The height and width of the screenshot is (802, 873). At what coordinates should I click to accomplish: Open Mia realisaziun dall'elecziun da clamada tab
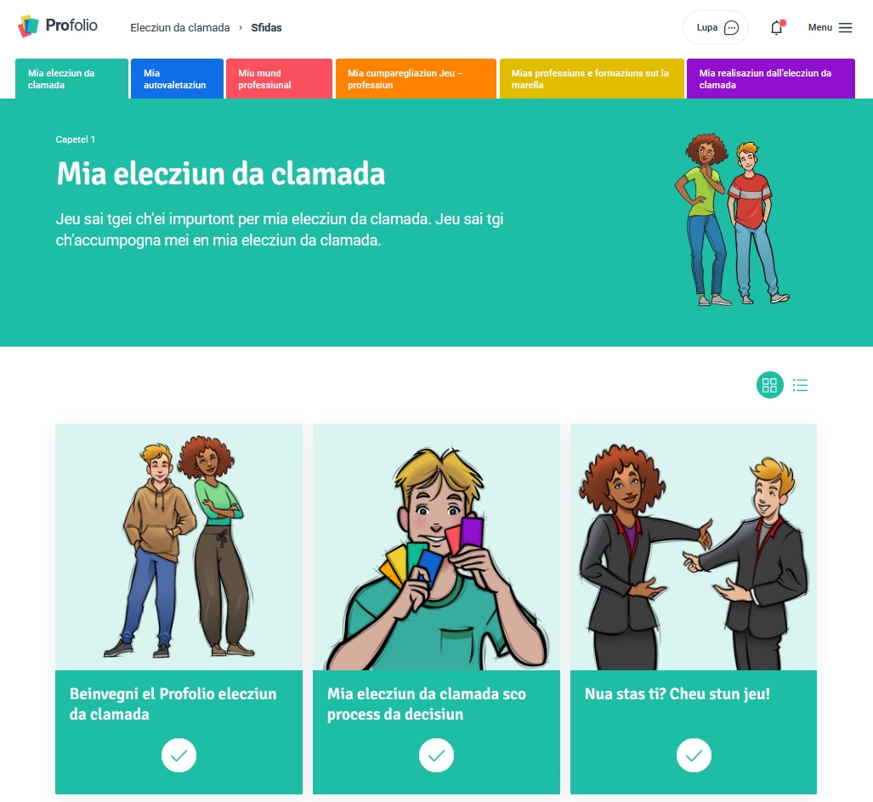point(770,78)
